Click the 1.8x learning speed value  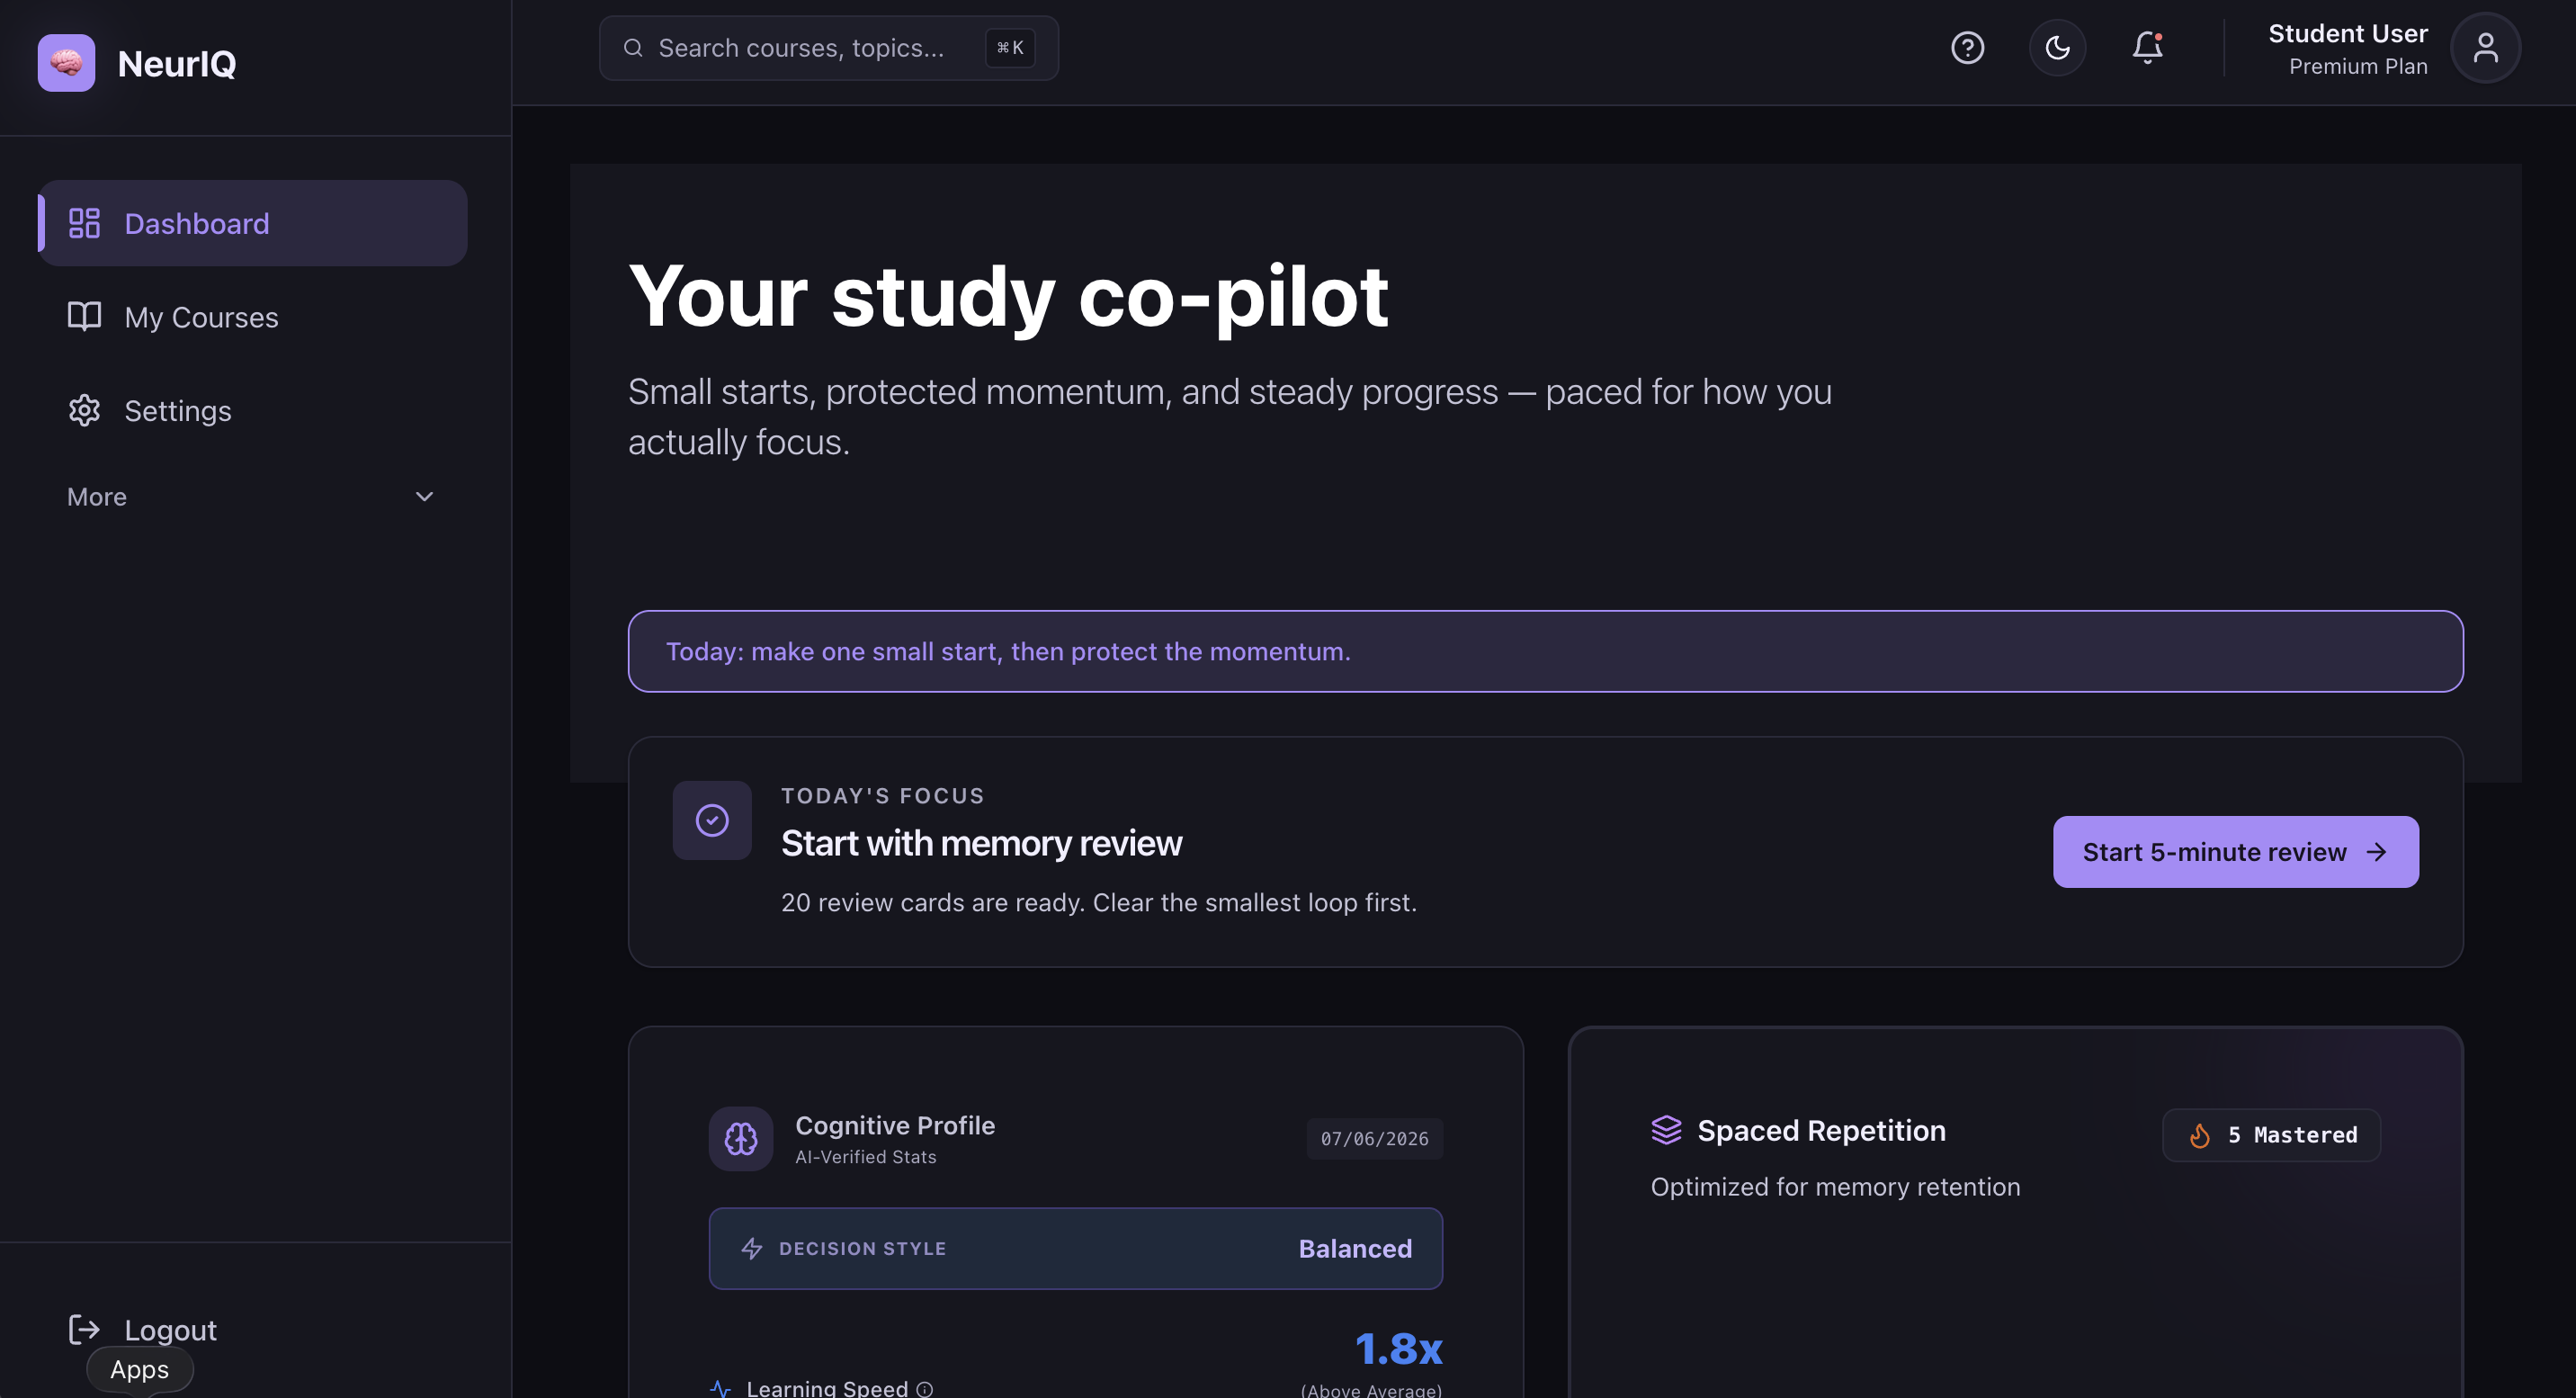1398,1349
